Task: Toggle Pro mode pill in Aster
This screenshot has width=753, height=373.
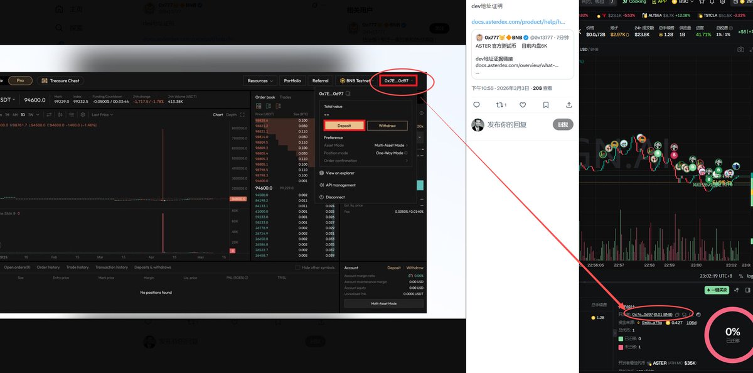Action: 20,80
